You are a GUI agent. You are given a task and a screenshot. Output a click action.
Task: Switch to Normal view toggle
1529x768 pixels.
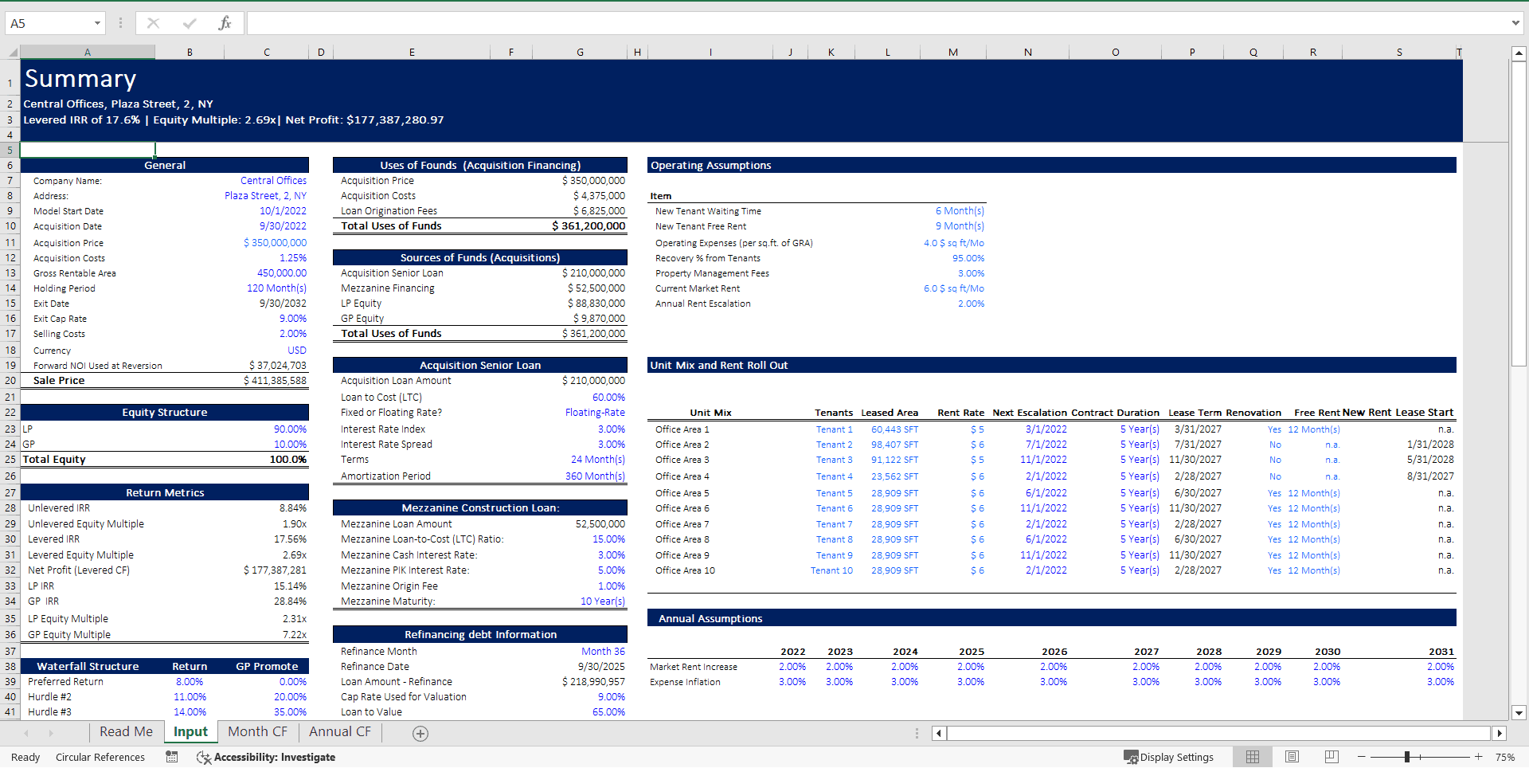coord(1252,757)
